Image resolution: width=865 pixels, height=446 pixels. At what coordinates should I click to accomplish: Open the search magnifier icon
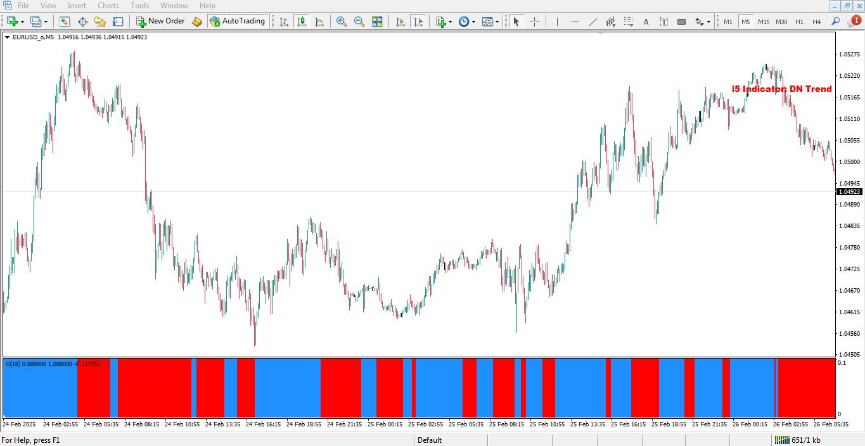click(836, 22)
